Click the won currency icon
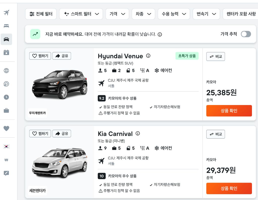Viewport: 258px width, 200px height. tap(7, 160)
